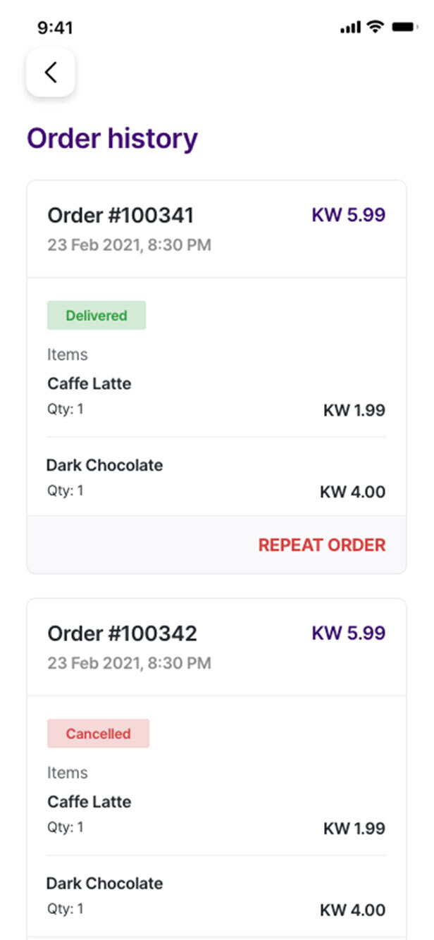Tap the KW 5.99 total of order #100341
Screen dimensions: 434x940
click(x=348, y=215)
